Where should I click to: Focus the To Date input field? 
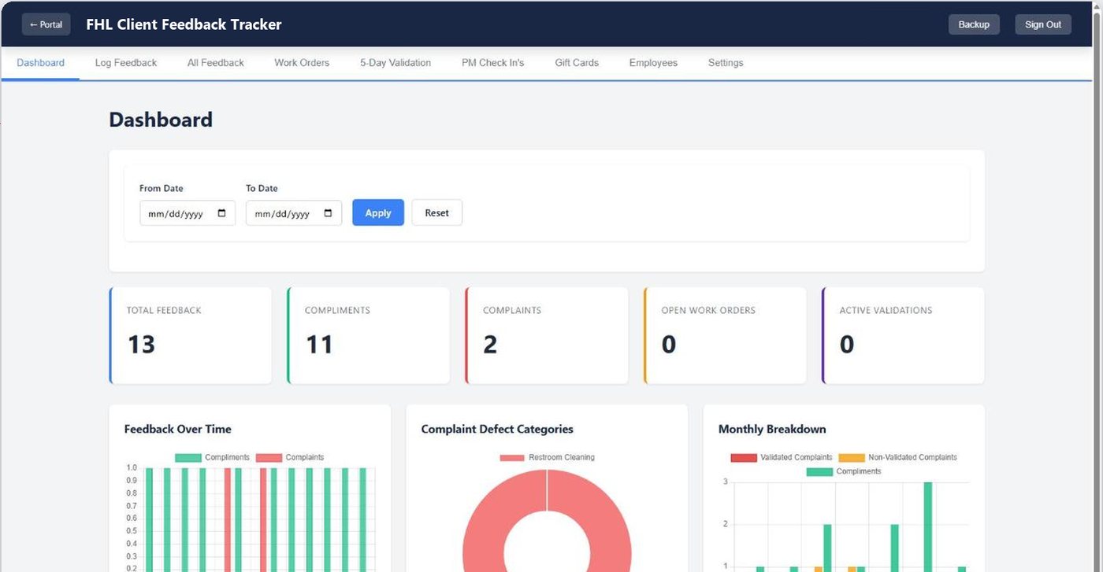[294, 213]
